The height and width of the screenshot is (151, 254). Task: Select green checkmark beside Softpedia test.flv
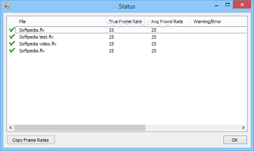click(x=12, y=37)
